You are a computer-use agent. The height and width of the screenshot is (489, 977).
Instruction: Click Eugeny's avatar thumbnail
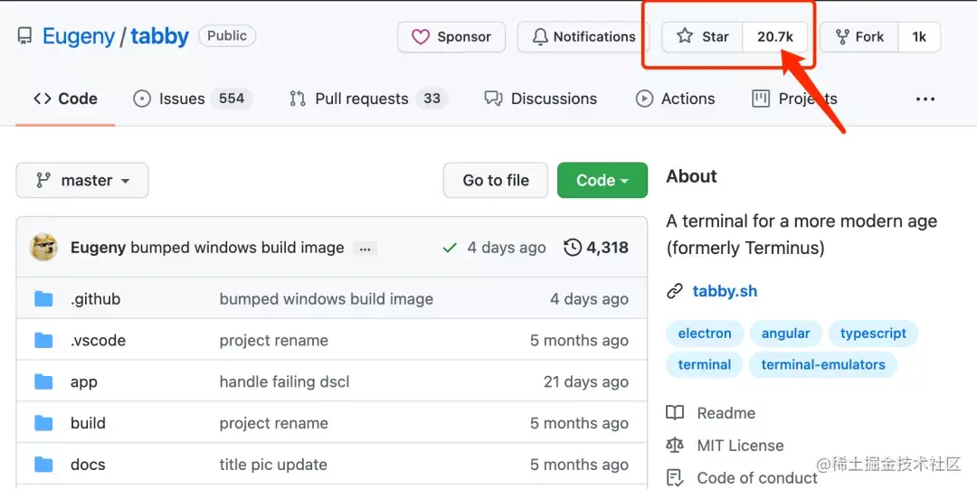[44, 248]
